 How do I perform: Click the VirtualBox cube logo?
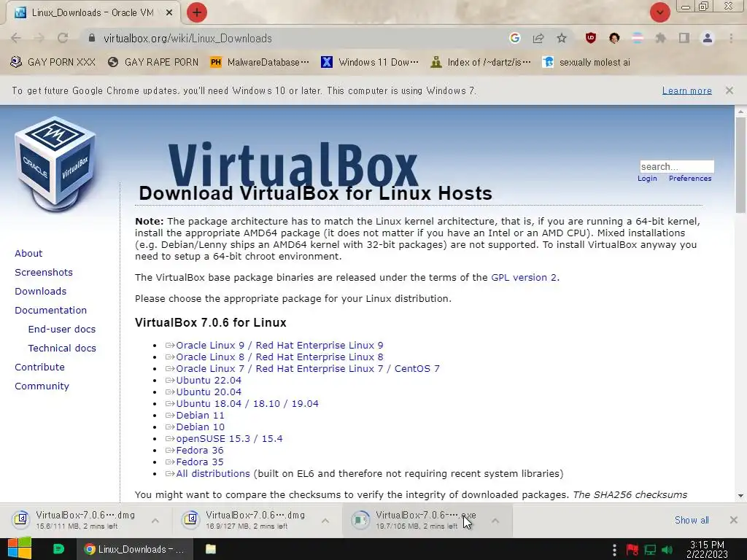[55, 164]
